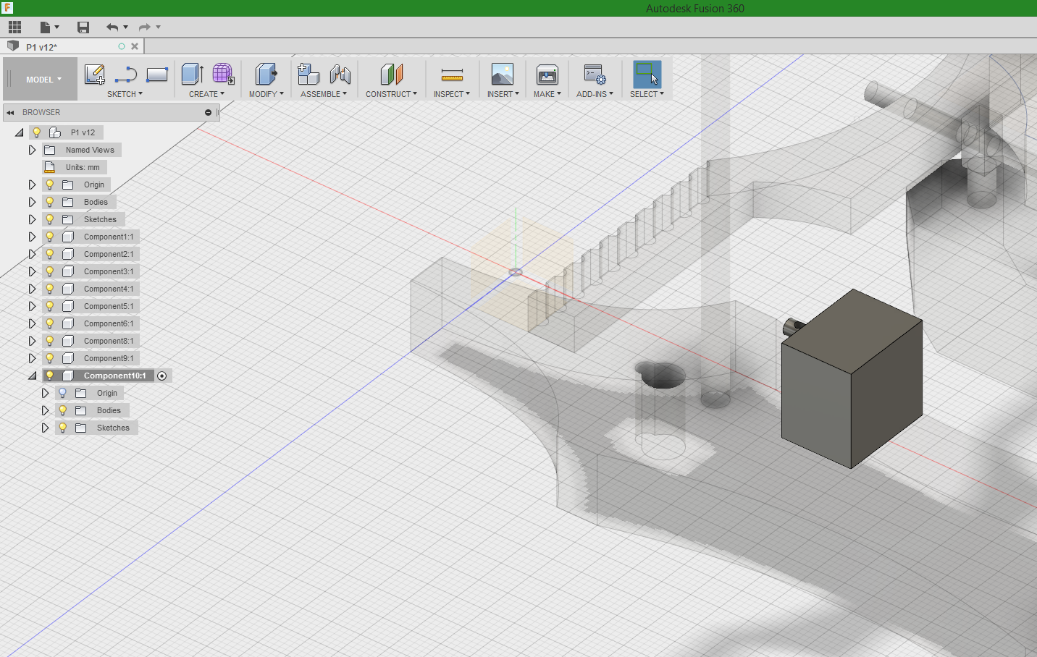1037x657 pixels.
Task: Click the origin point in the viewport
Action: (x=516, y=272)
